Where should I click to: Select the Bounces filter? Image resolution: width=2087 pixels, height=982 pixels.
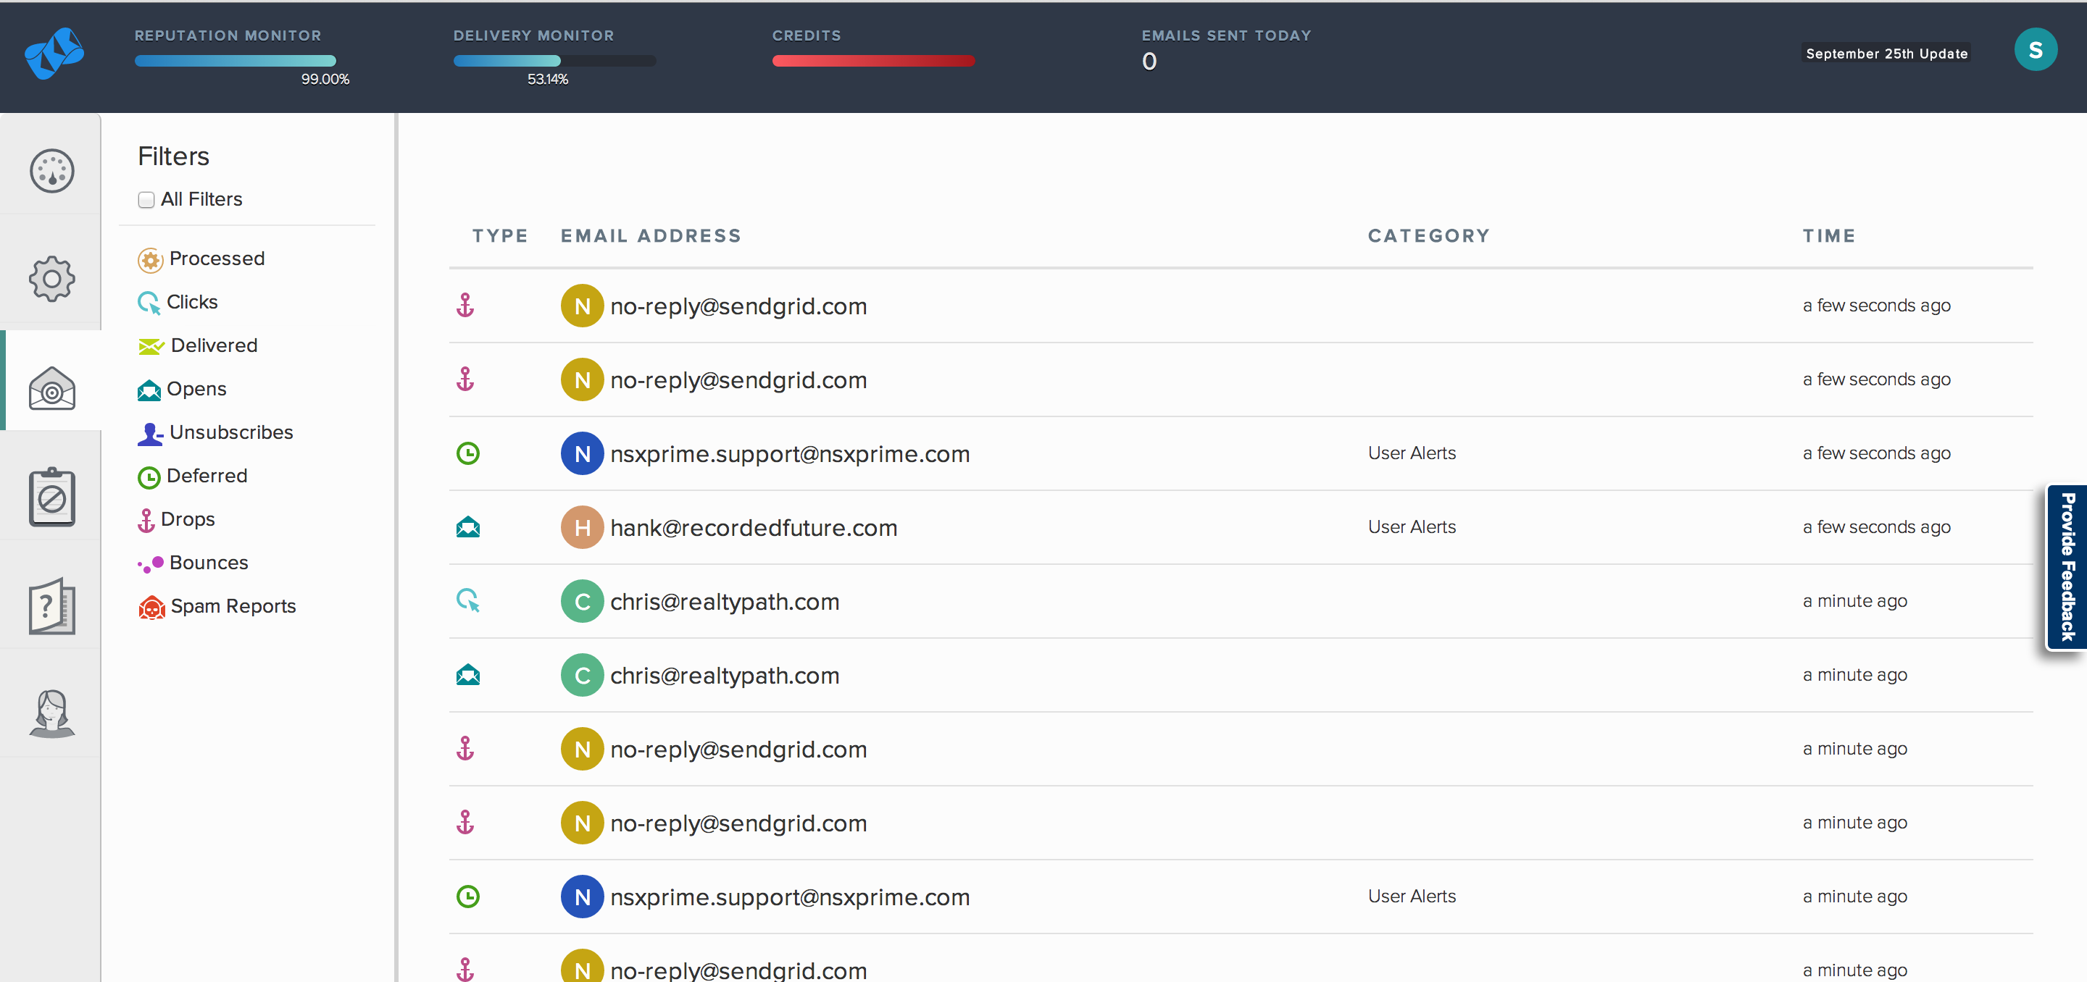point(207,563)
